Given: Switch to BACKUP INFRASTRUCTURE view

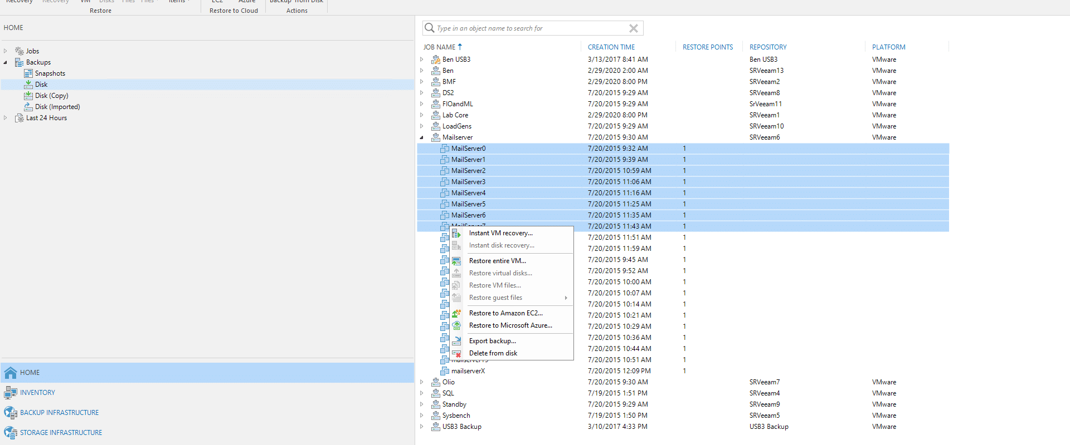Looking at the screenshot, I should (207, 413).
